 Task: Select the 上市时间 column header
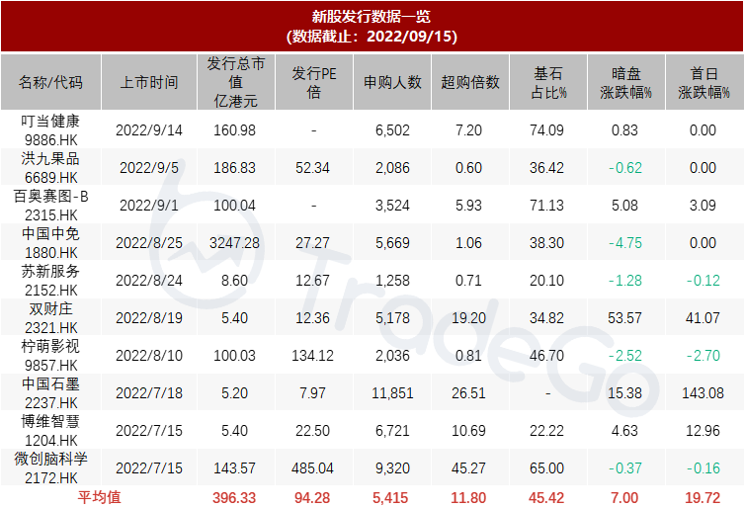coord(149,82)
